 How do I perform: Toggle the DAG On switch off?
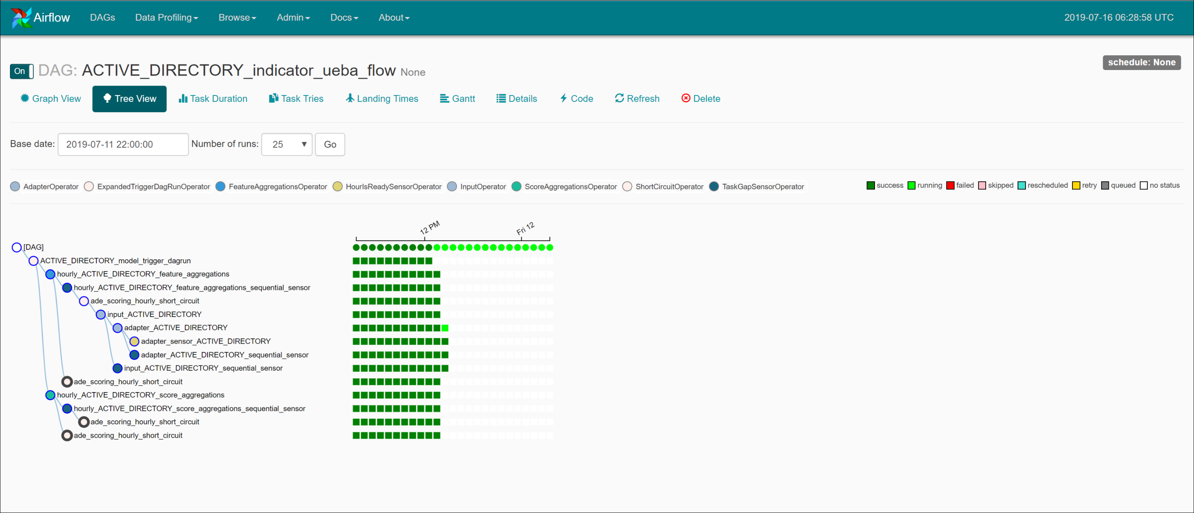pos(22,71)
